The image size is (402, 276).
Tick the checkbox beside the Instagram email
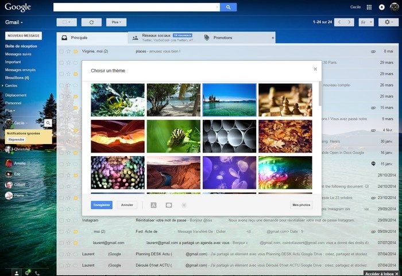tap(61, 220)
